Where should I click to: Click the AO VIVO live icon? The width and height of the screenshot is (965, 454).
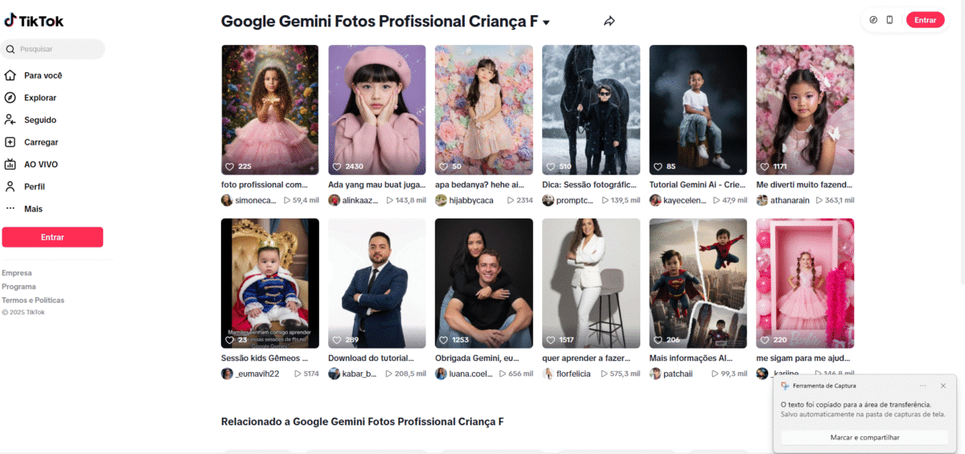(x=10, y=165)
